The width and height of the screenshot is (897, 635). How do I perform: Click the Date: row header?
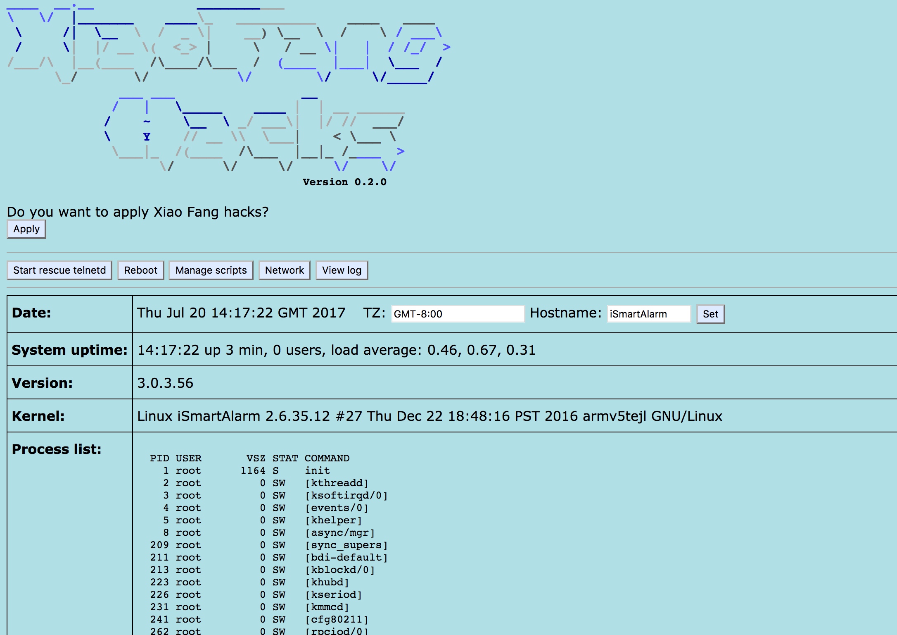coord(31,313)
